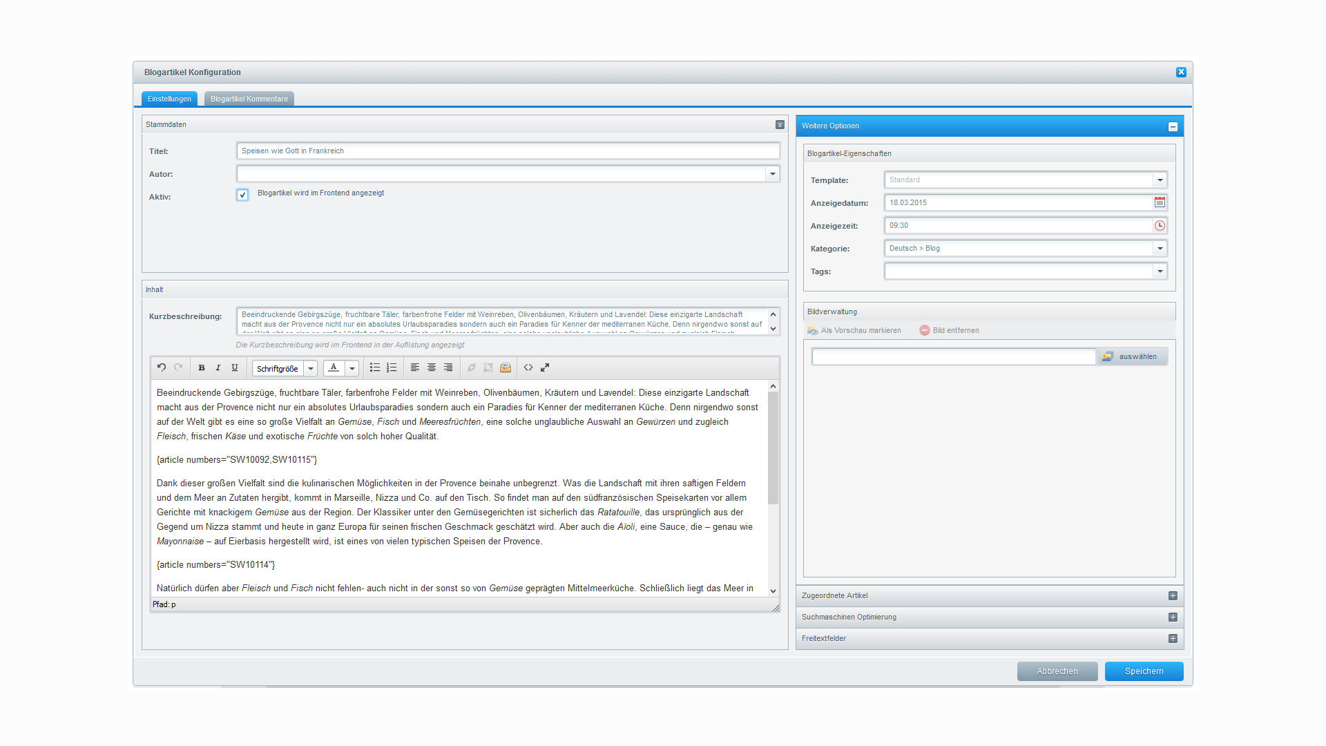Open the Anzeigezeit clock picker

click(x=1160, y=225)
